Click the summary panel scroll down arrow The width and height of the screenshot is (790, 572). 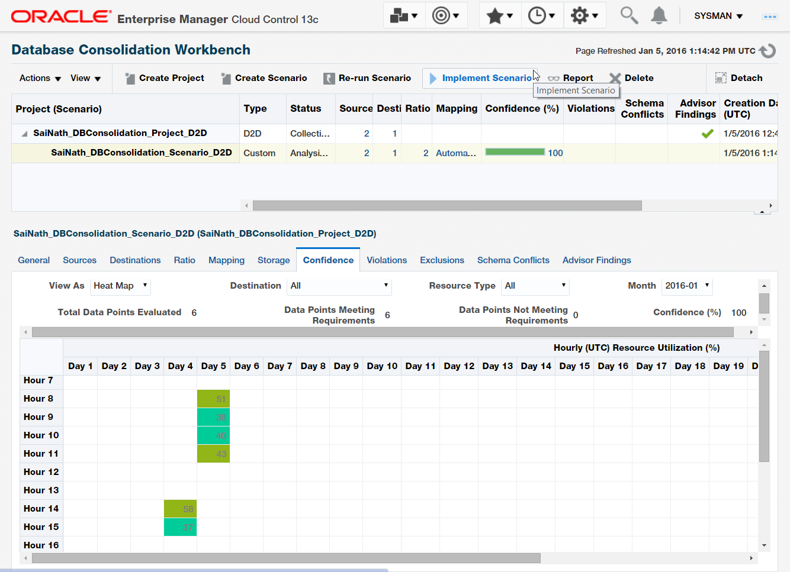point(764,320)
